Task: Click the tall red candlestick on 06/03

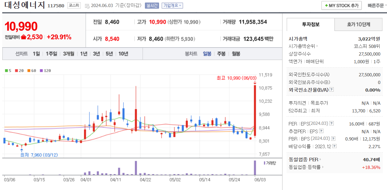Action: [255, 110]
